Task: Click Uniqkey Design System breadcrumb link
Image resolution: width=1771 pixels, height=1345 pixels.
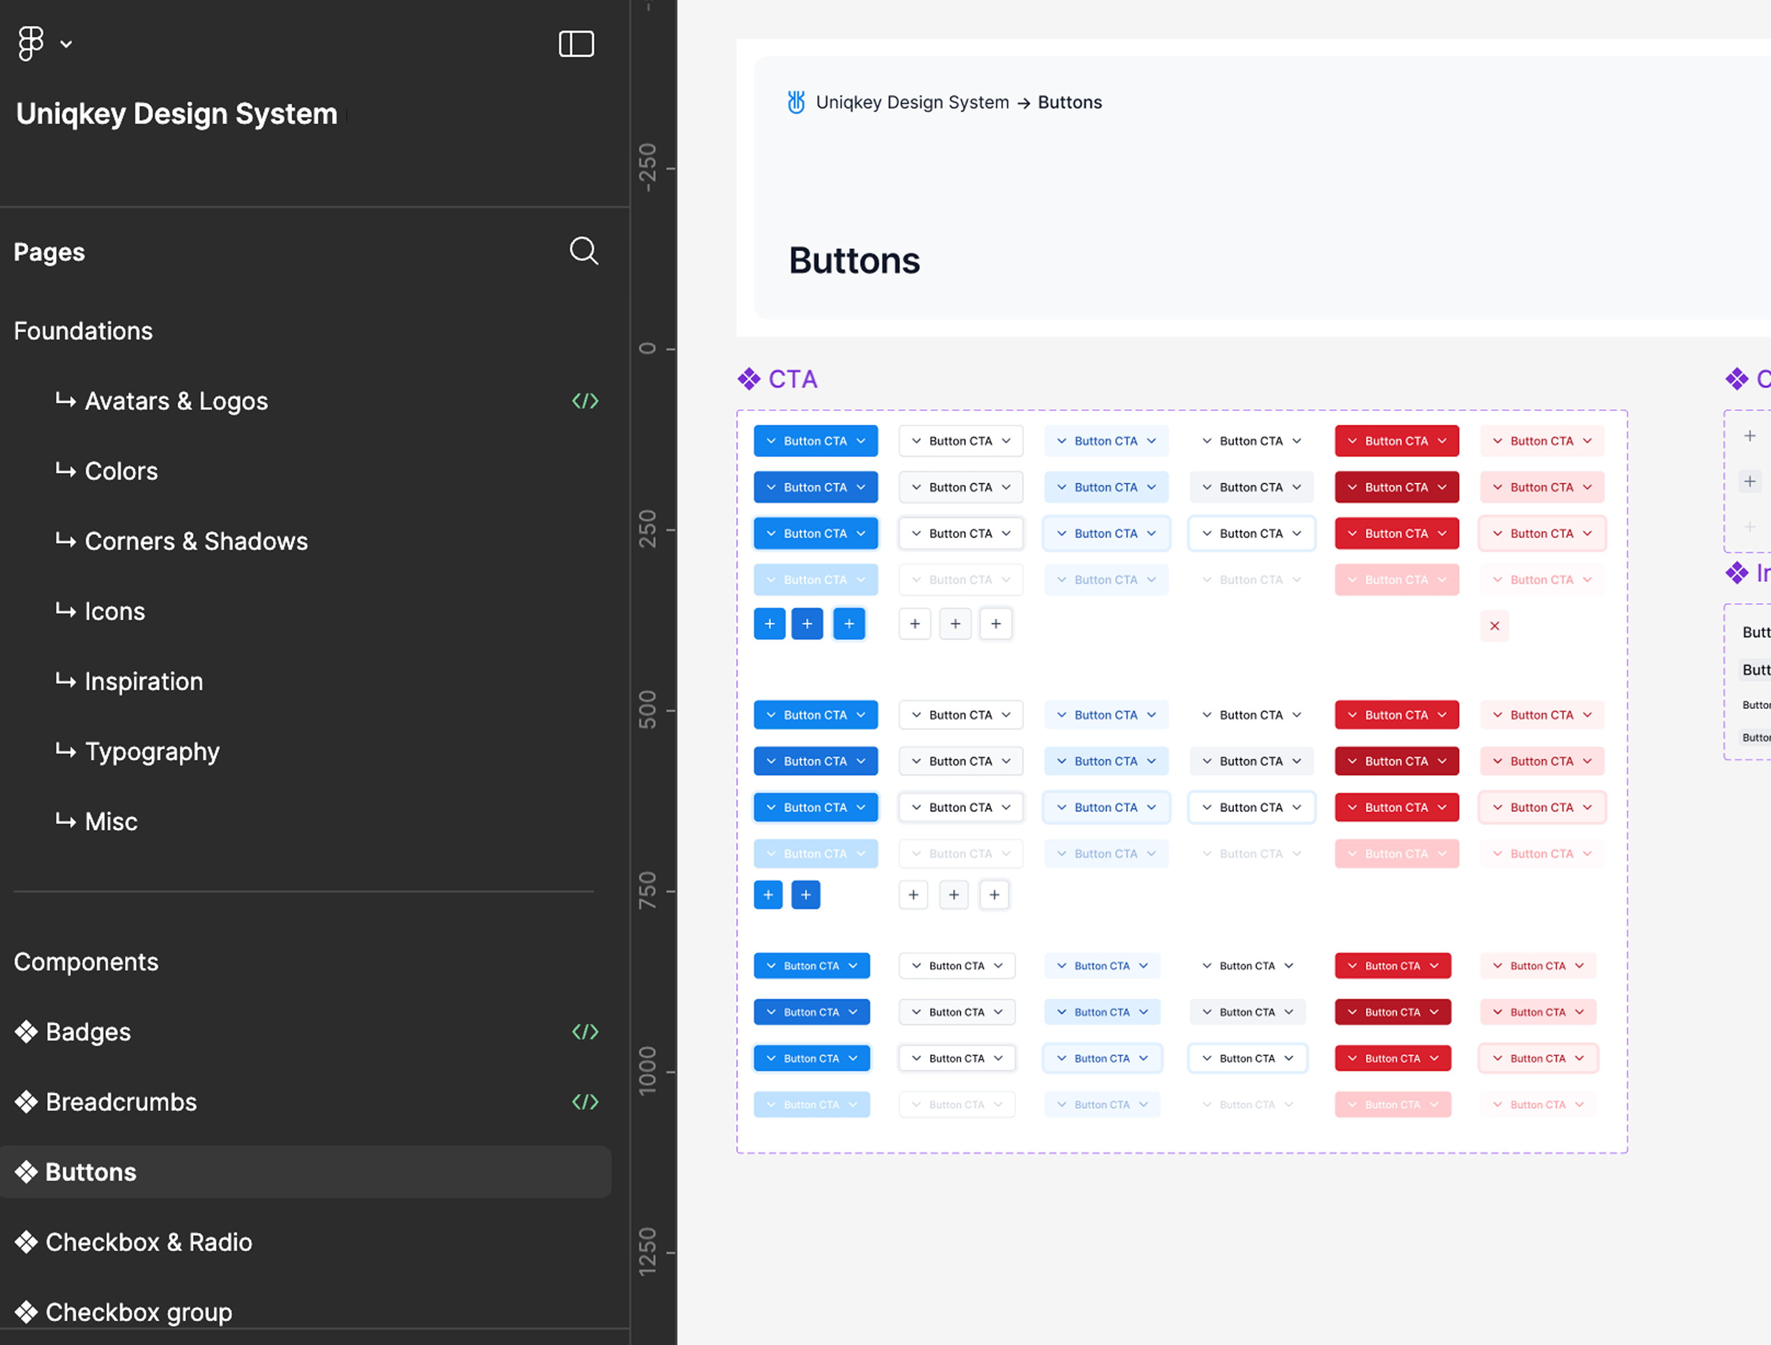Action: click(x=912, y=102)
